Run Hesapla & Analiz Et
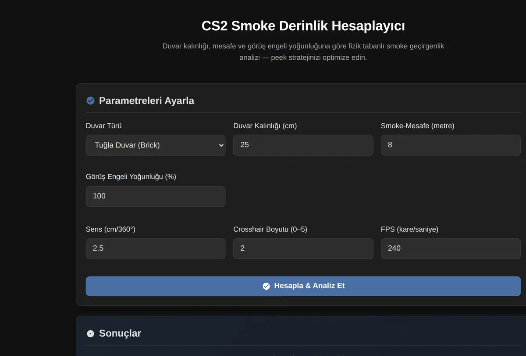Image resolution: width=526 pixels, height=356 pixels. click(303, 286)
